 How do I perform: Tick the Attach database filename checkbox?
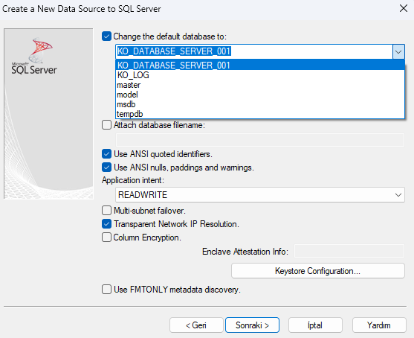[x=106, y=125]
